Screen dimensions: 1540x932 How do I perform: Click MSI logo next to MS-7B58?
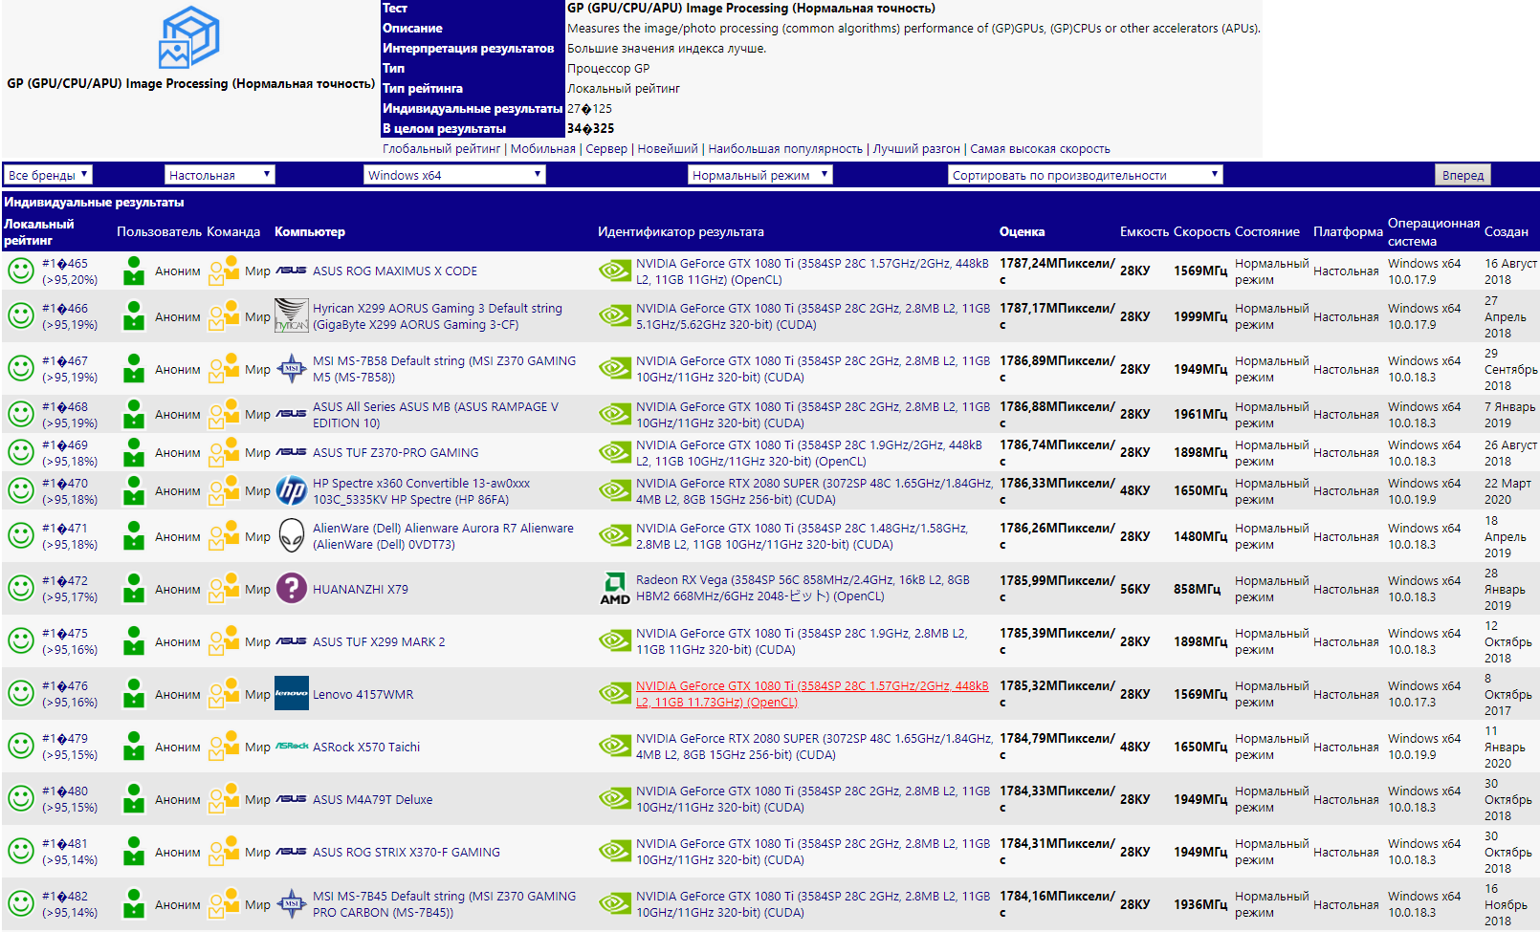click(x=292, y=368)
